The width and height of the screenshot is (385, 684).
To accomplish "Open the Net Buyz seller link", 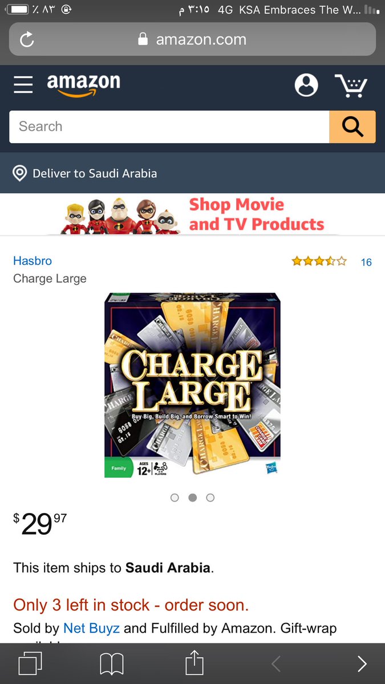I will (91, 628).
